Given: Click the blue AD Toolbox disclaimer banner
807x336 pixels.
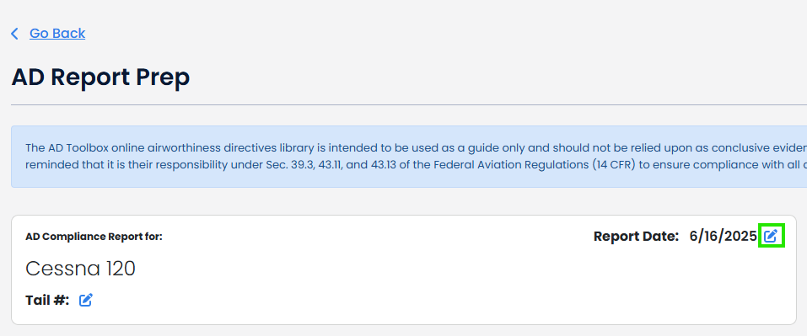Looking at the screenshot, I should tap(409, 157).
